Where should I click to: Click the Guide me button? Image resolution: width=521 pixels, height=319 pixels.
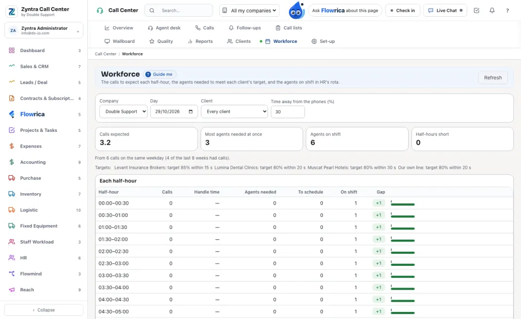[x=160, y=74]
